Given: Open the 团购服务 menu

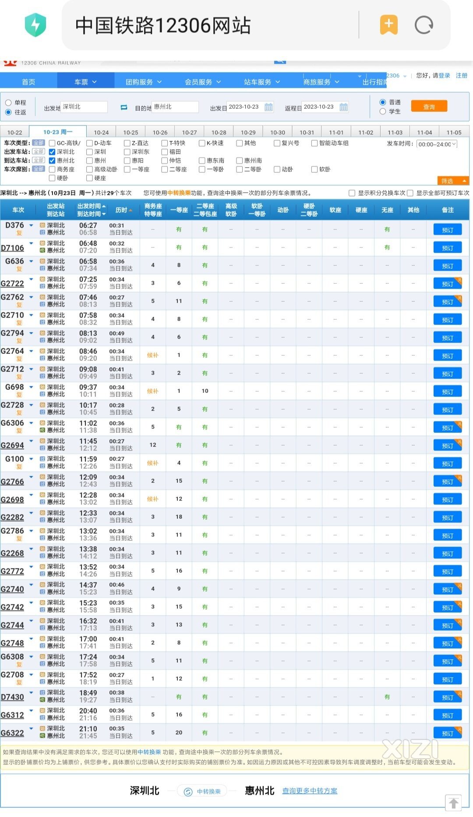Looking at the screenshot, I should click(144, 82).
